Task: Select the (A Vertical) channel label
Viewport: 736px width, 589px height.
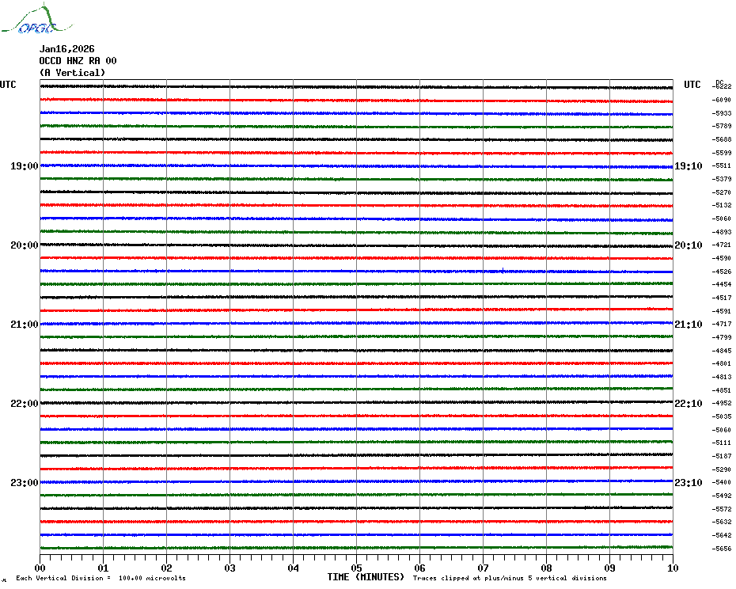Action: [72, 73]
